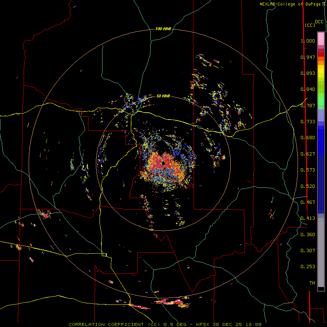The height and width of the screenshot is (327, 327).
Task: Click the 18:09 timestamp in the caption
Action: coord(253,324)
